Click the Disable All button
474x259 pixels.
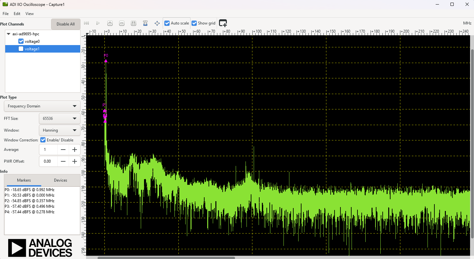[65, 24]
